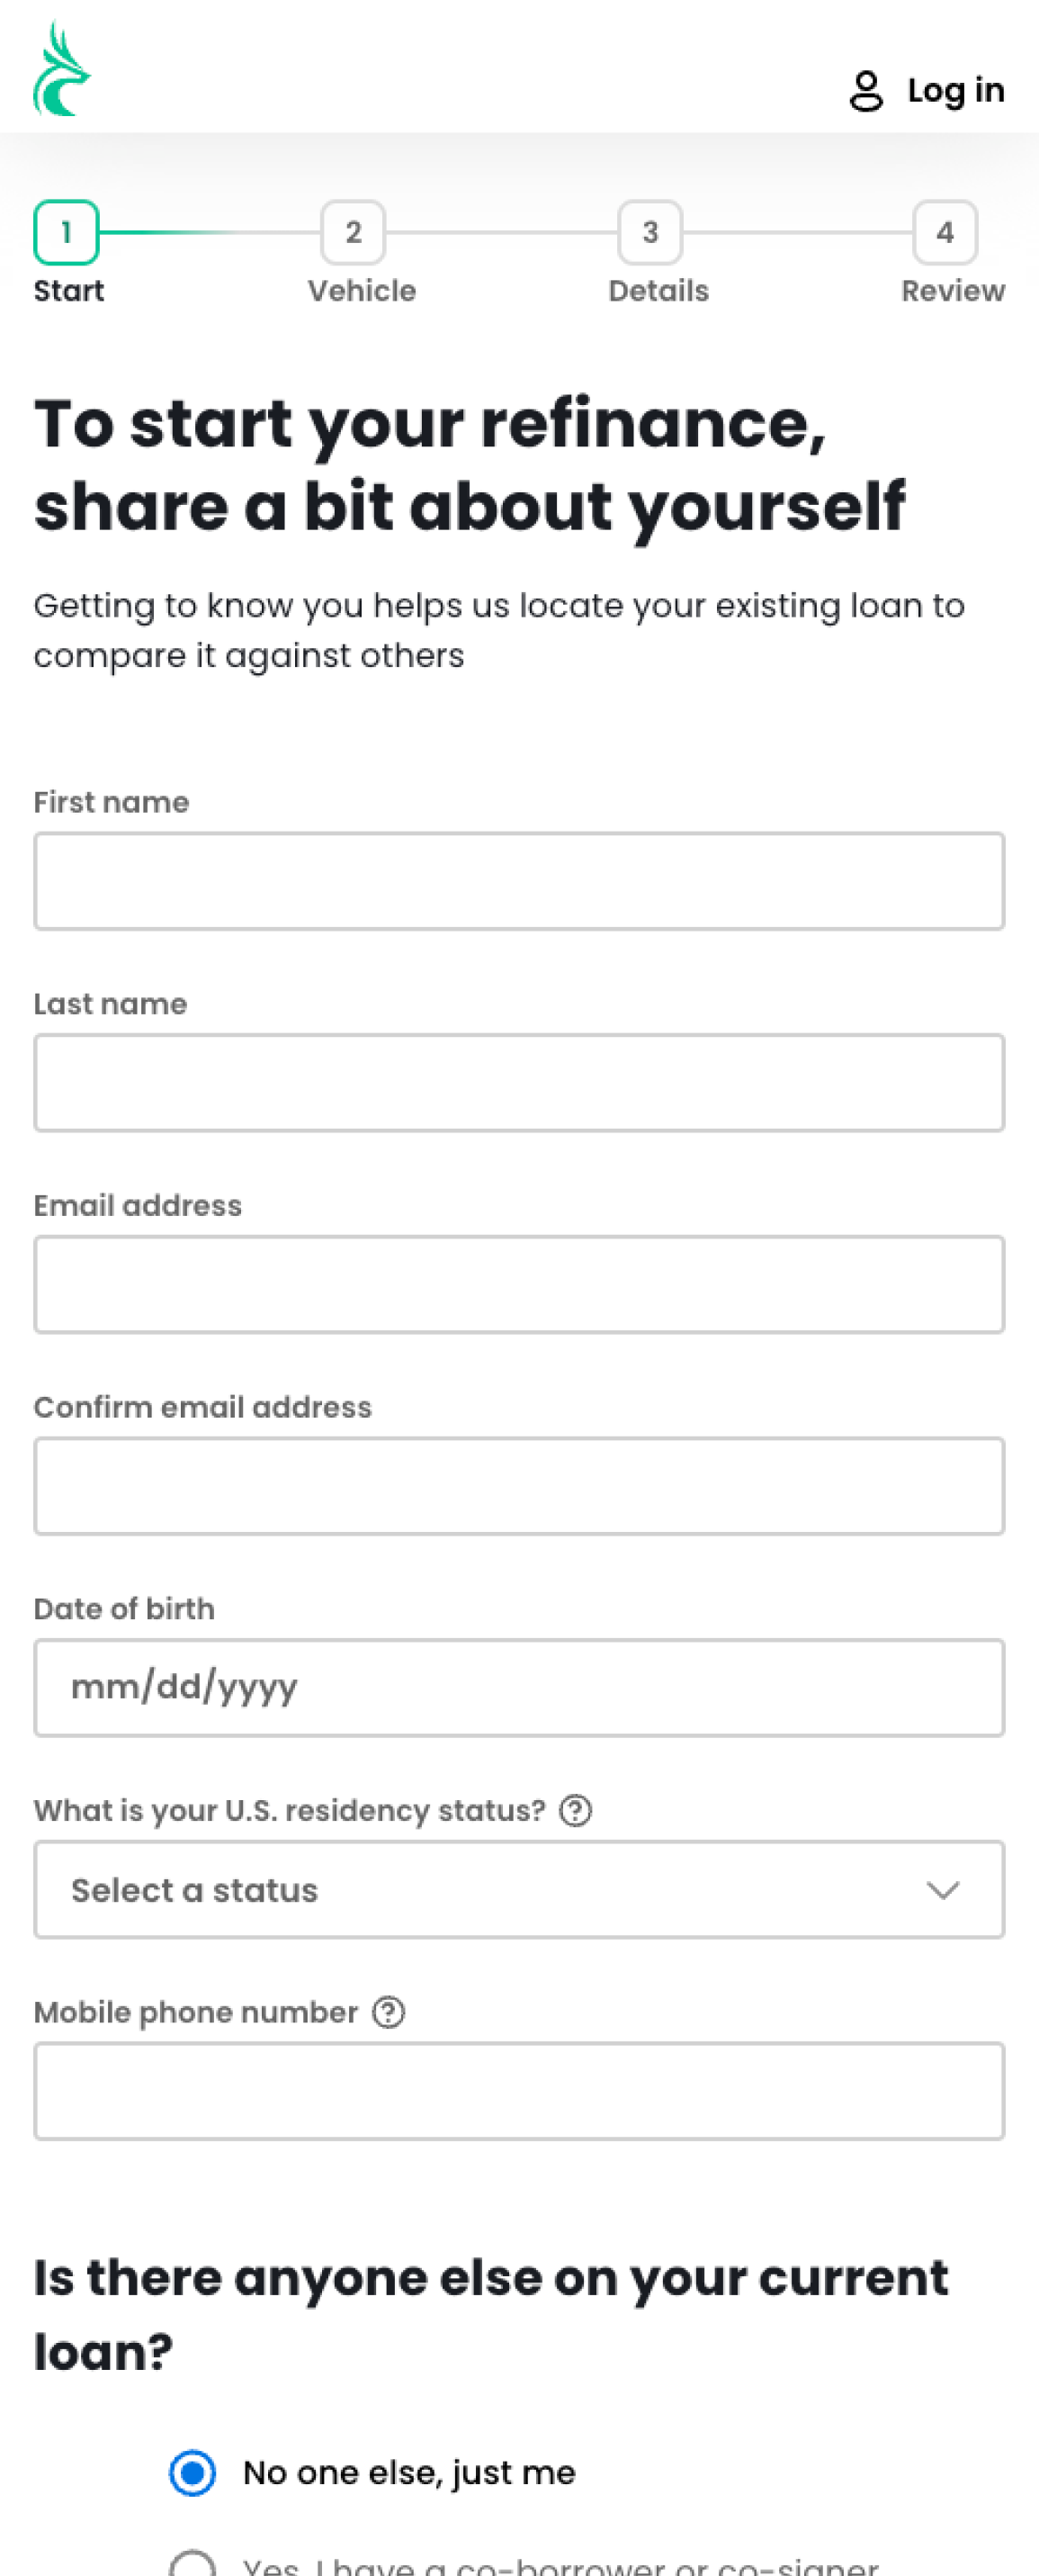The image size is (1039, 2576).
Task: Click the Mobile phone number field
Action: tap(520, 2091)
